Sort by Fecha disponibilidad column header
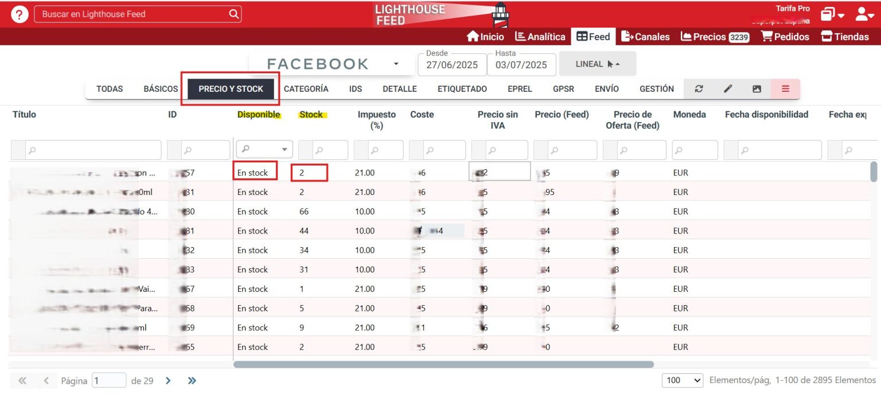 (x=767, y=115)
